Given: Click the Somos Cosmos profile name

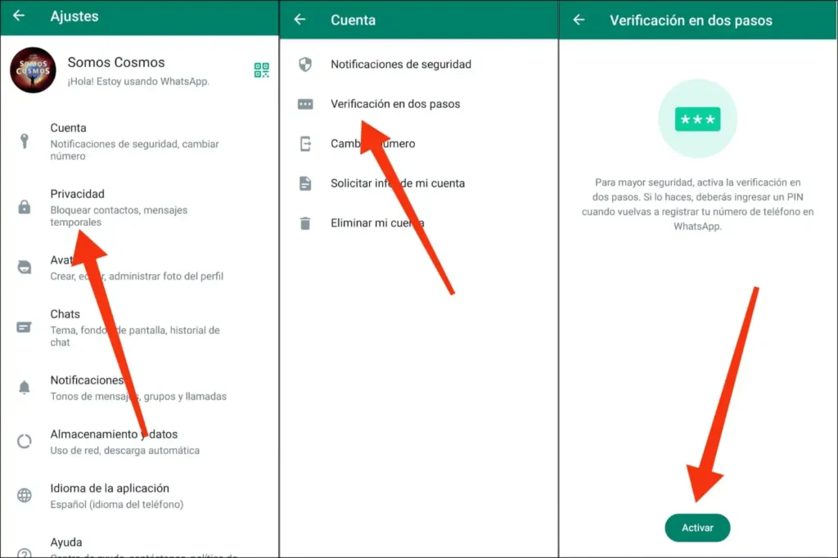Looking at the screenshot, I should (x=116, y=62).
